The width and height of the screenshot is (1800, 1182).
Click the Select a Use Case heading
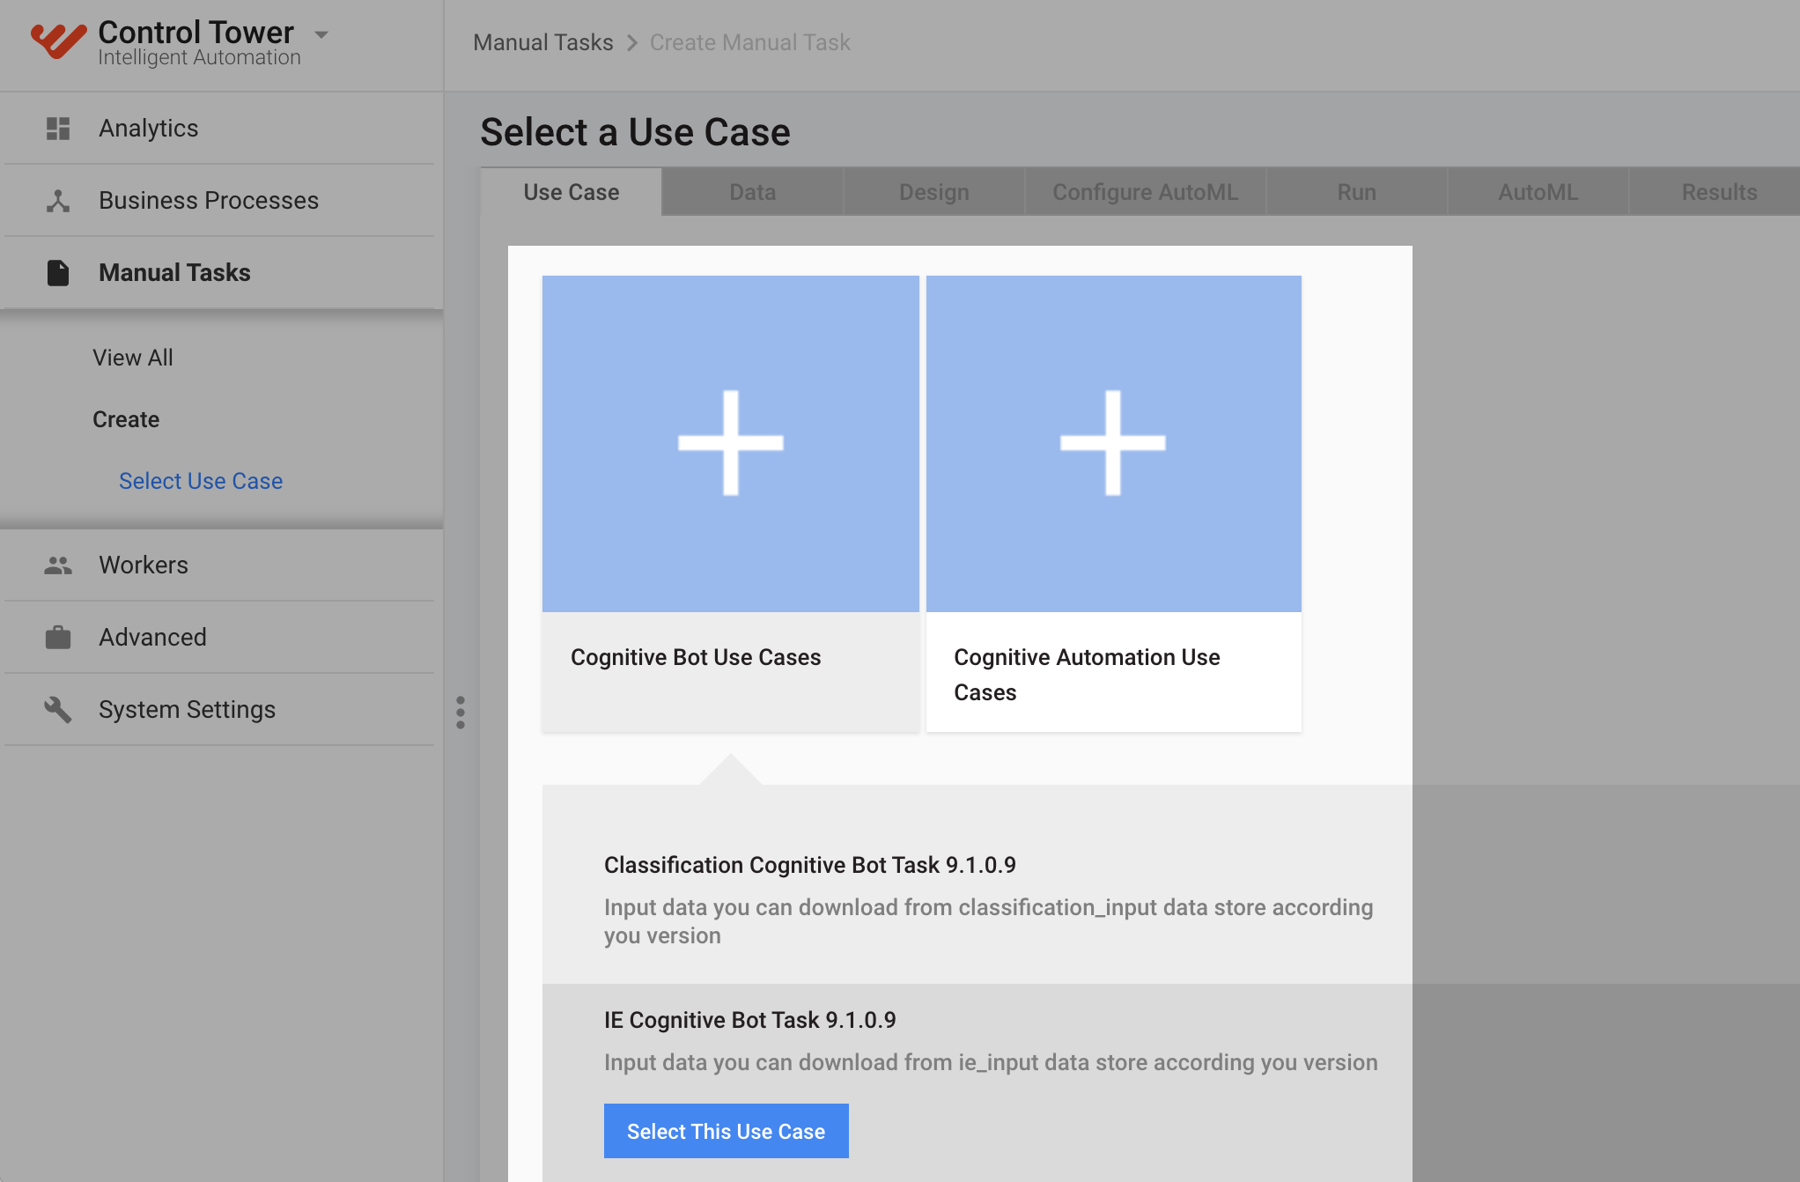[635, 132]
